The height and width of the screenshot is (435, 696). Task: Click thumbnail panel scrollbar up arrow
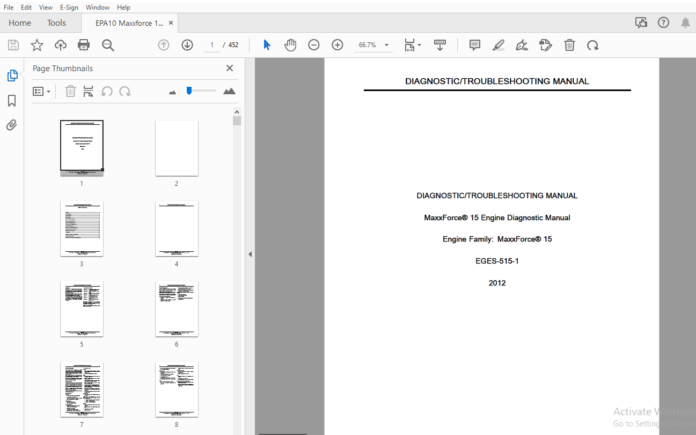coord(237,111)
